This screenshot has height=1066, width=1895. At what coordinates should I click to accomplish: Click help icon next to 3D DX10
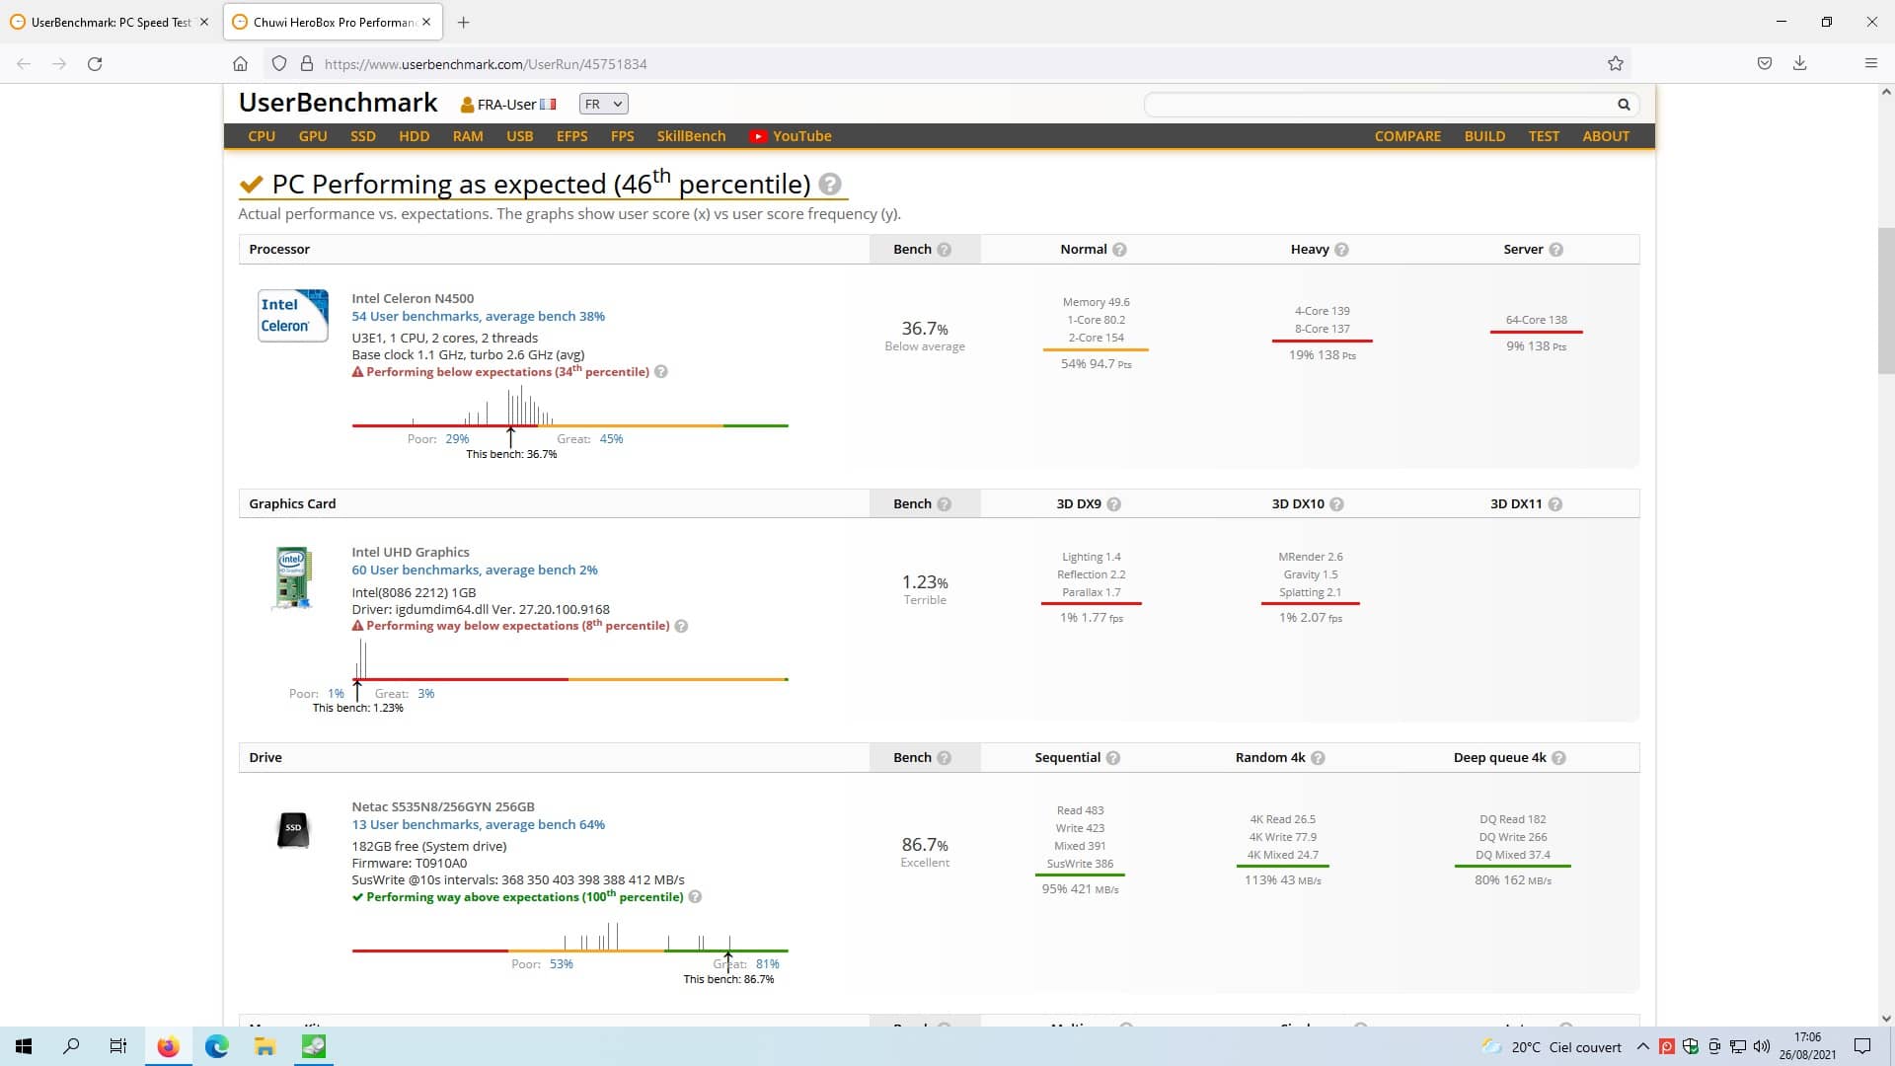tap(1336, 504)
